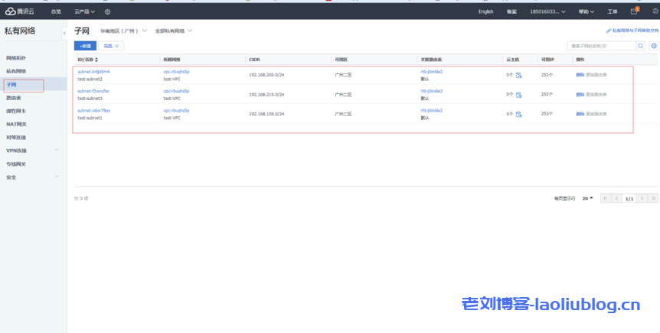660x333 pixels.
Task: Open subnet-f2wrufxs subnet link
Action: [x=93, y=91]
